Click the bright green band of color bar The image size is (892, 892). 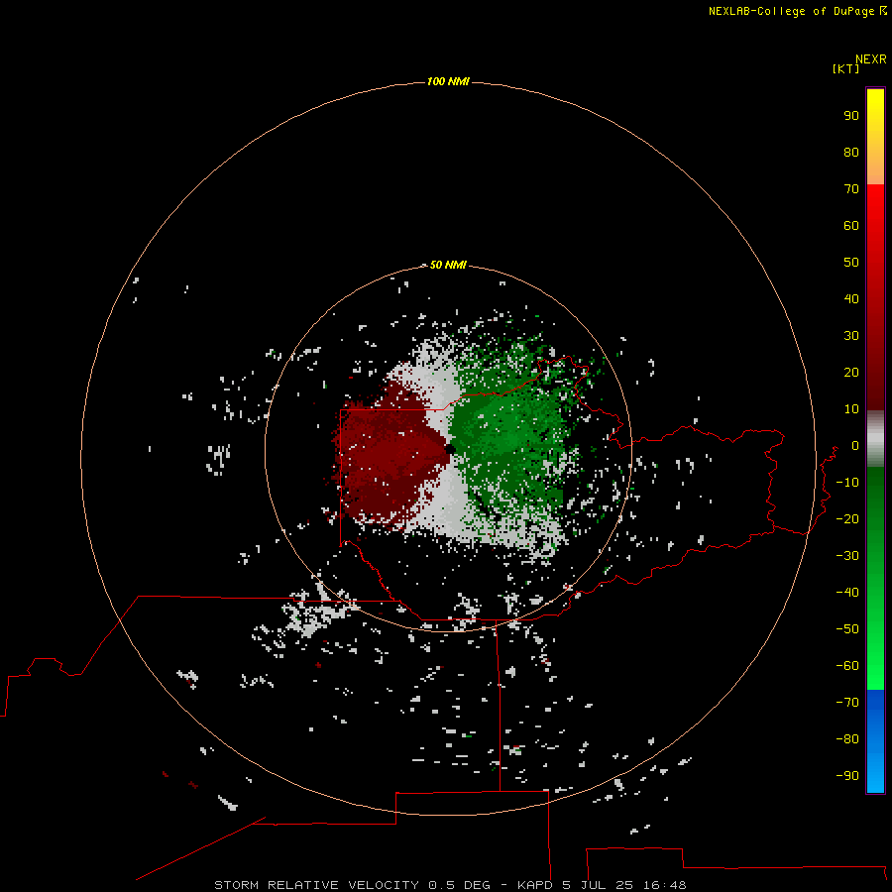click(x=875, y=579)
